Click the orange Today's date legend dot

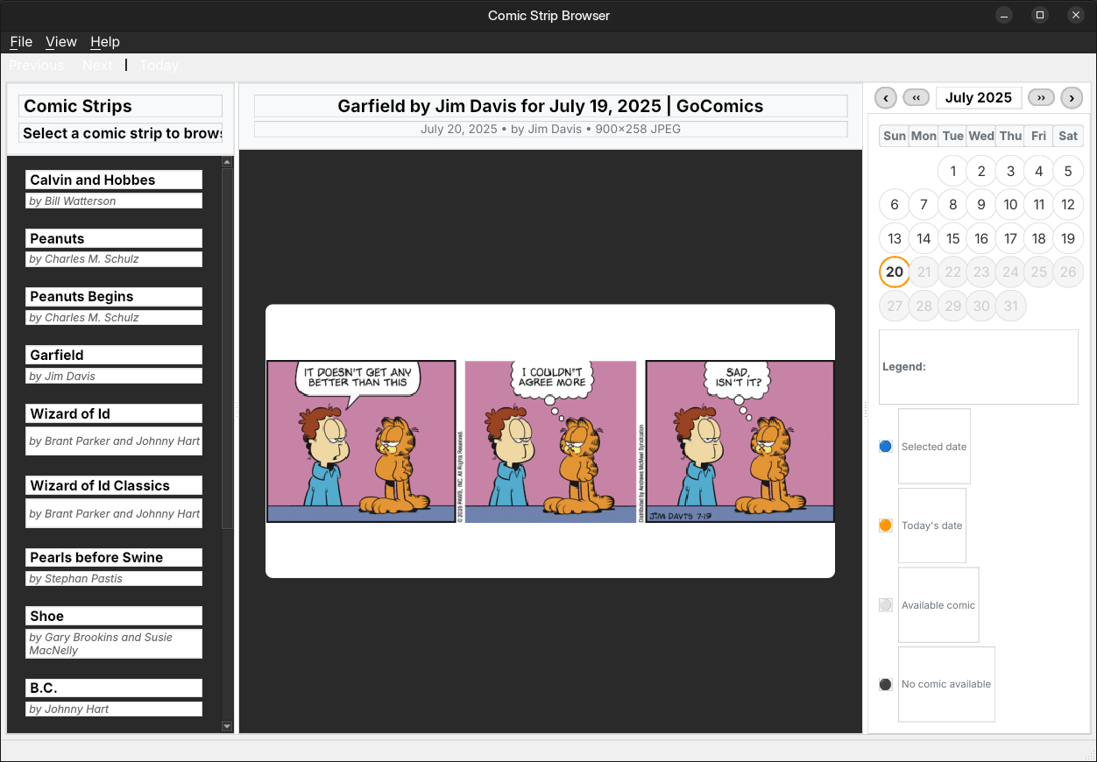pyautogui.click(x=885, y=526)
